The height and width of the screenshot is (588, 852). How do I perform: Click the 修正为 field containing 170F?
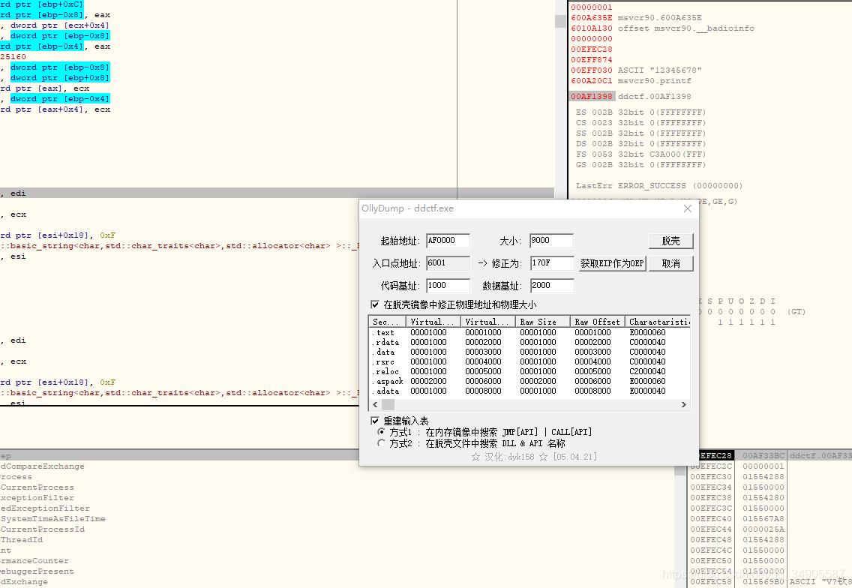pyautogui.click(x=551, y=263)
